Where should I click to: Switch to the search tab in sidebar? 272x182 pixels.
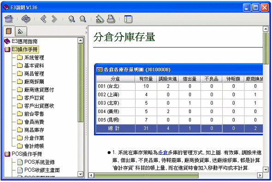pyautogui.click(x=21, y=31)
